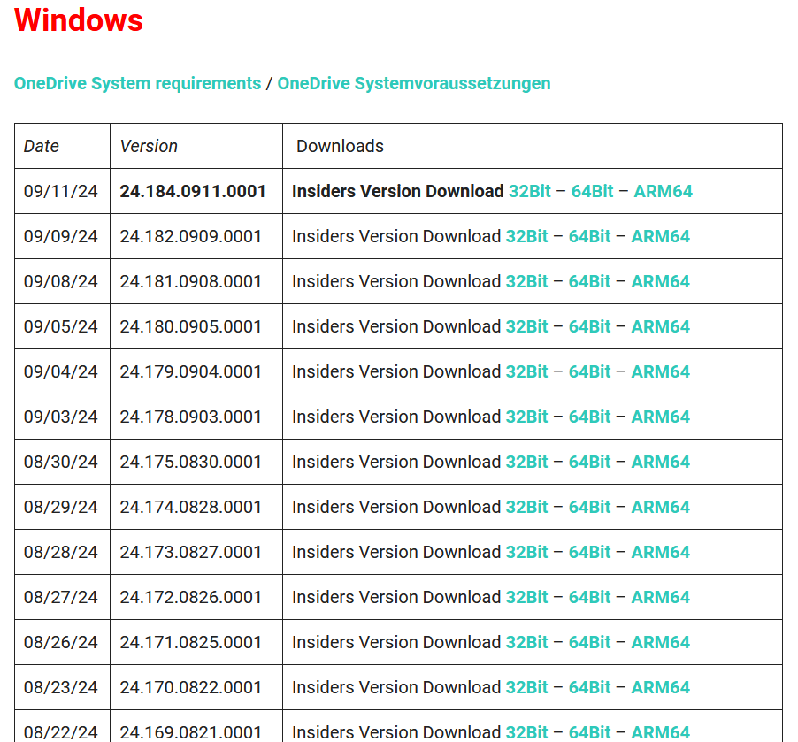The height and width of the screenshot is (742, 798).
Task: Select version text 24.172.0826.0001
Action: [191, 598]
